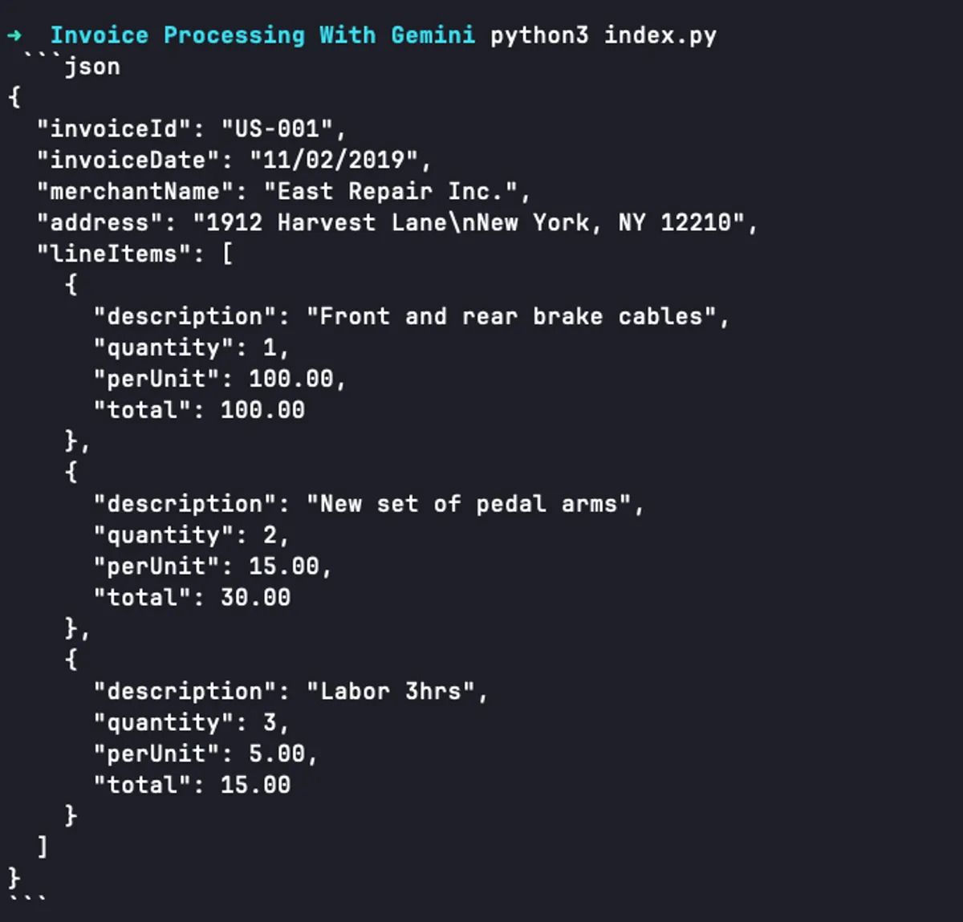Viewport: 963px width, 922px height.
Task: Click the python3 index.py command
Action: coord(603,35)
